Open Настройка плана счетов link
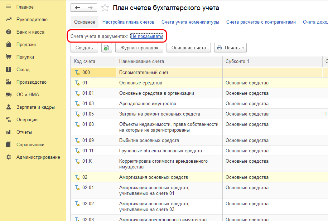This screenshot has width=328, height=221. pos(128,22)
